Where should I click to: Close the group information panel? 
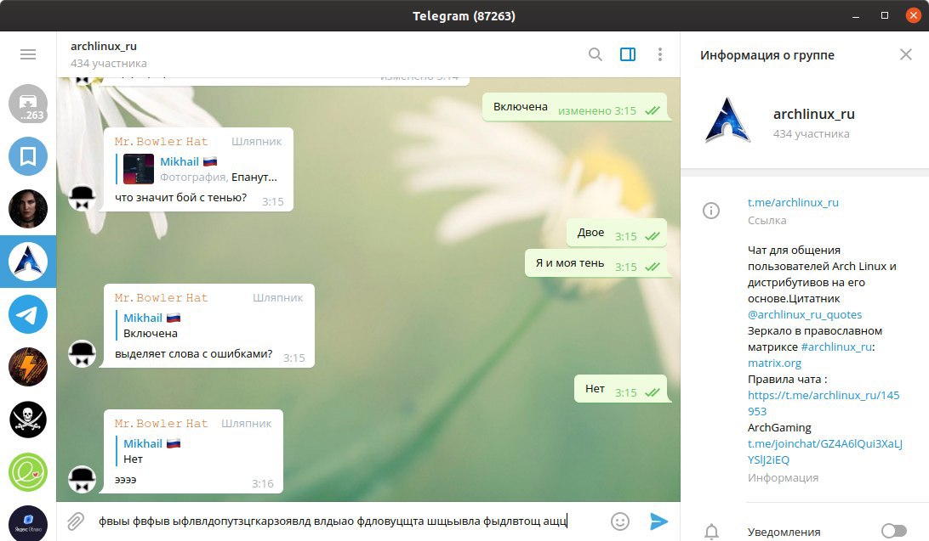click(x=906, y=54)
